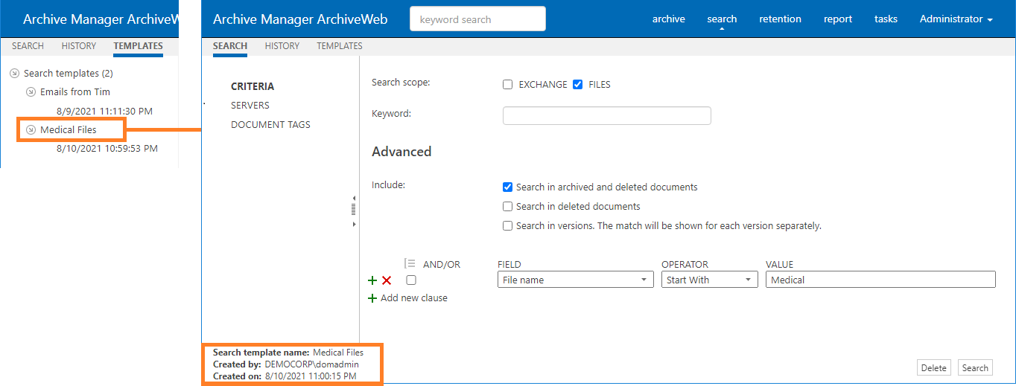
Task: Open the OPERATOR dropdown showing Start With
Action: coord(709,280)
